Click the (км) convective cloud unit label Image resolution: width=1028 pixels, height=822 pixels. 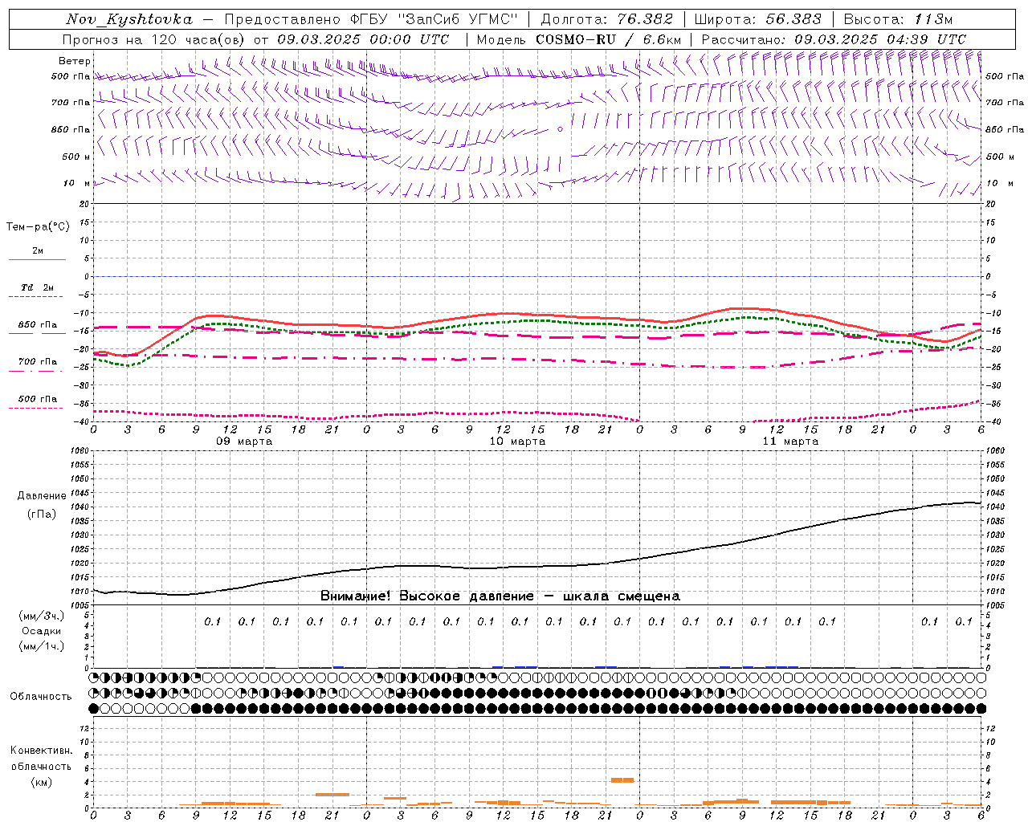(x=41, y=781)
